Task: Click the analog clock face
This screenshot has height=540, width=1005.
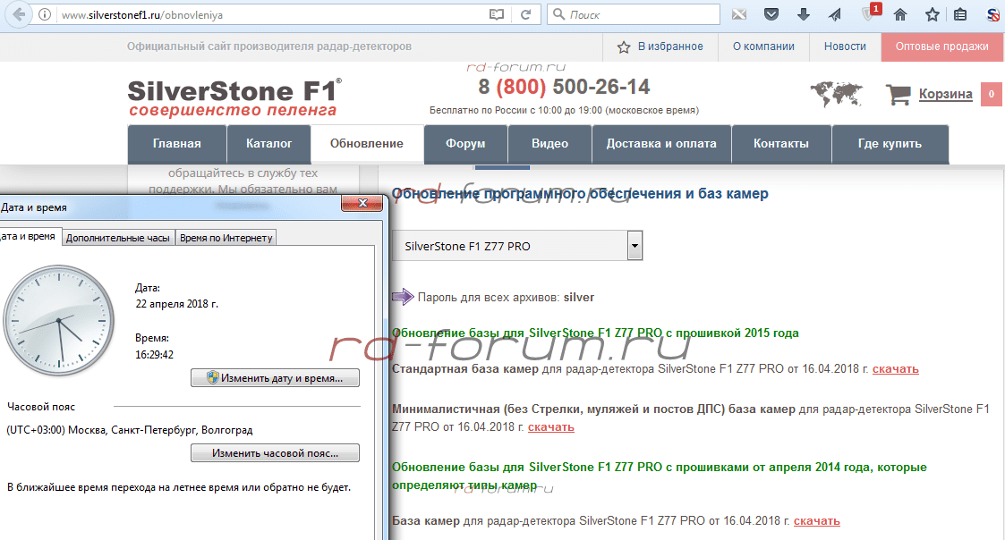Action: tap(58, 320)
